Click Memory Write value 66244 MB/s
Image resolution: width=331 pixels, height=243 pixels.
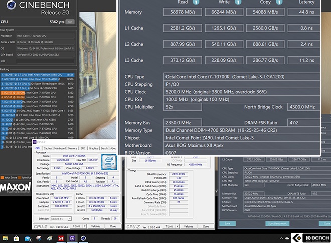[224, 12]
